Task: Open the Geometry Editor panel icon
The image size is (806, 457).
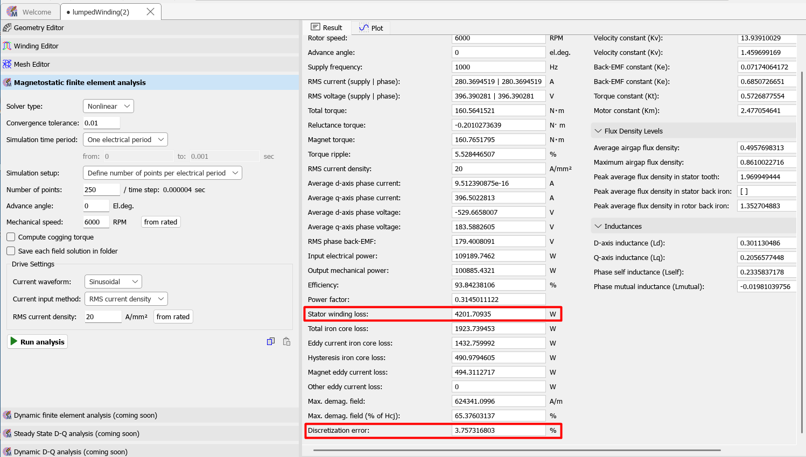Action: [x=7, y=27]
